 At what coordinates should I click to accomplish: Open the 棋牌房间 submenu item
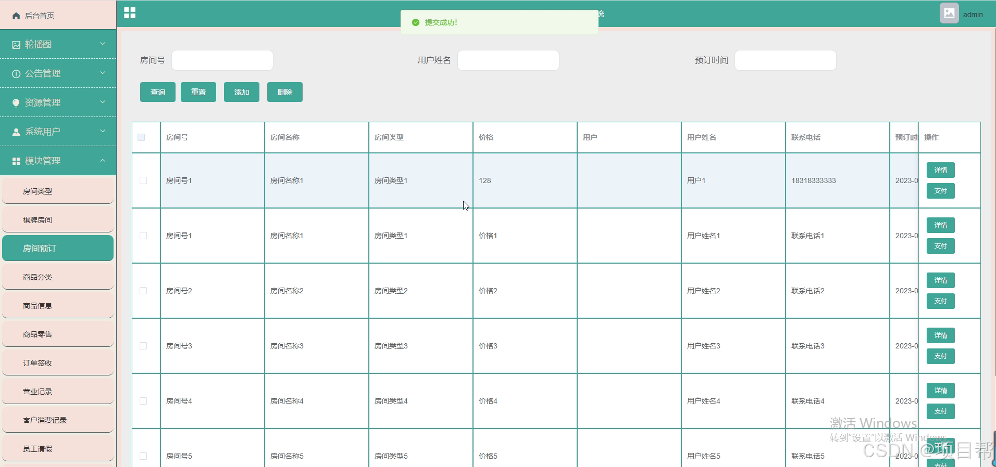tap(58, 220)
